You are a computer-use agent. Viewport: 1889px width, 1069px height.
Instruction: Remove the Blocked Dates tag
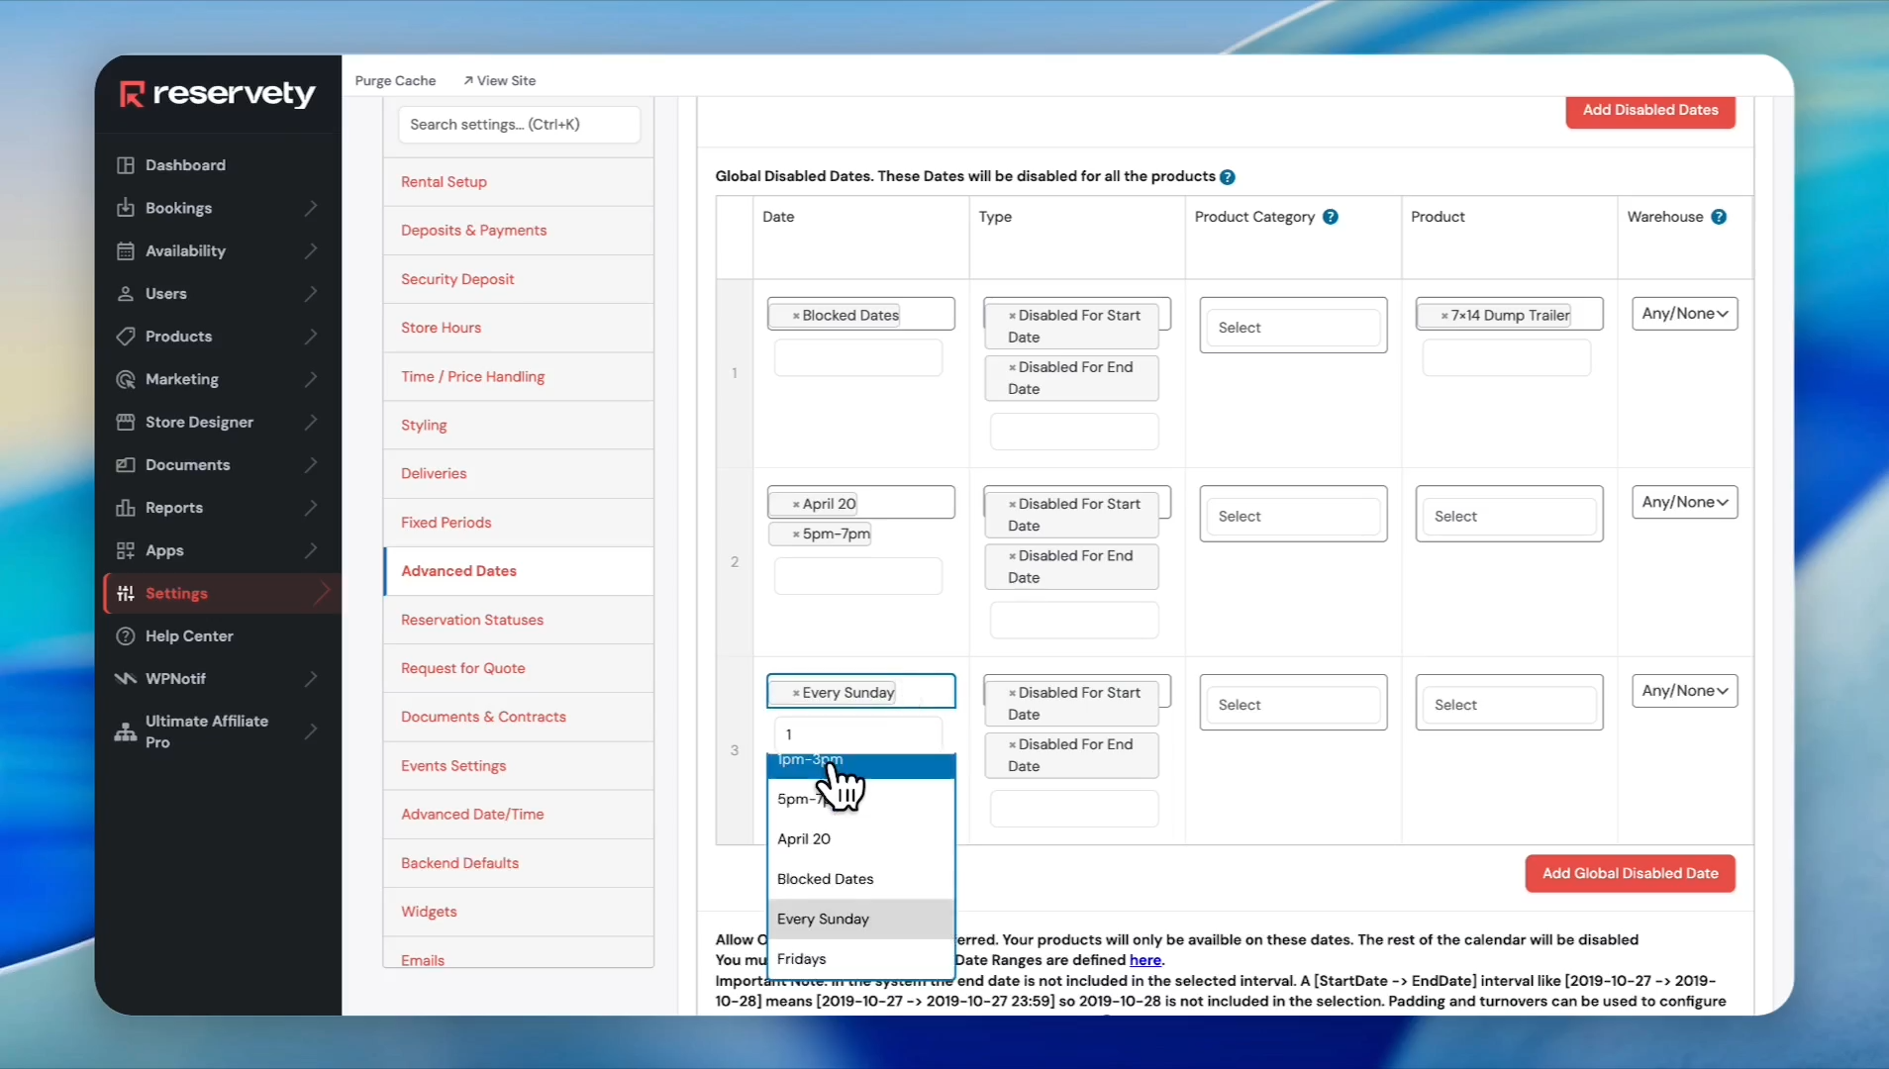click(x=796, y=316)
